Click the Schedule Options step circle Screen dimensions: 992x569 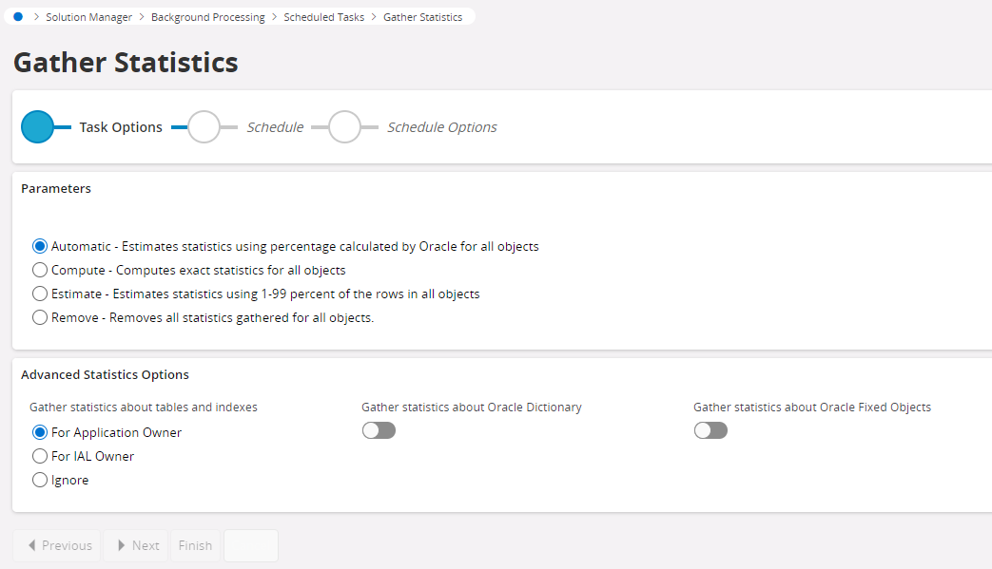(344, 127)
